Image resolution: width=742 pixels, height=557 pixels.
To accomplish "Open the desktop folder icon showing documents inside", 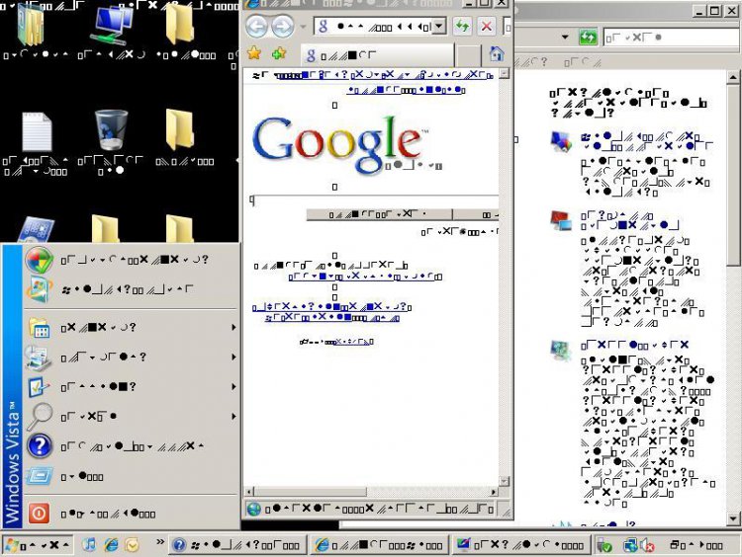I will tap(31, 25).
